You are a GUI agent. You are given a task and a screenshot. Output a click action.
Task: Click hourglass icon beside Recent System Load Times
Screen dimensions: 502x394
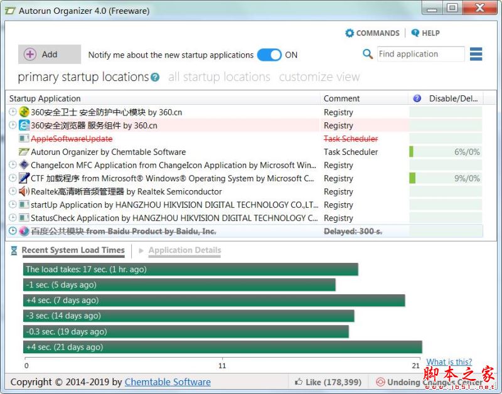click(x=14, y=250)
